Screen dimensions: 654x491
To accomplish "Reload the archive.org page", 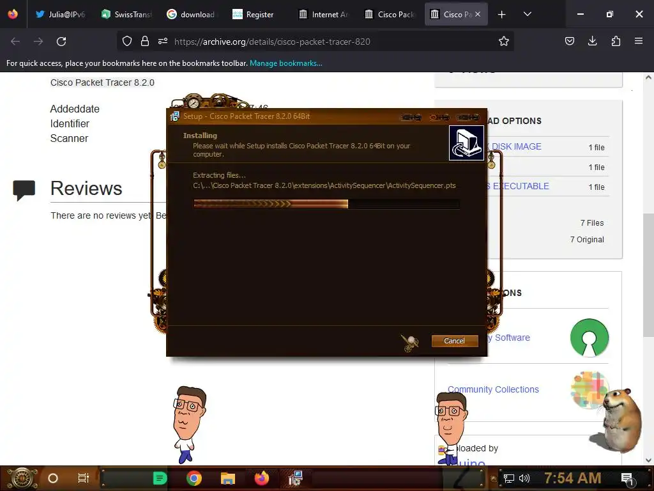I will 61,42.
